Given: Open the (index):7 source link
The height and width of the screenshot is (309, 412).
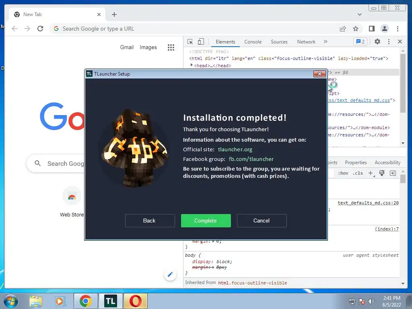Looking at the screenshot, I should 387,229.
